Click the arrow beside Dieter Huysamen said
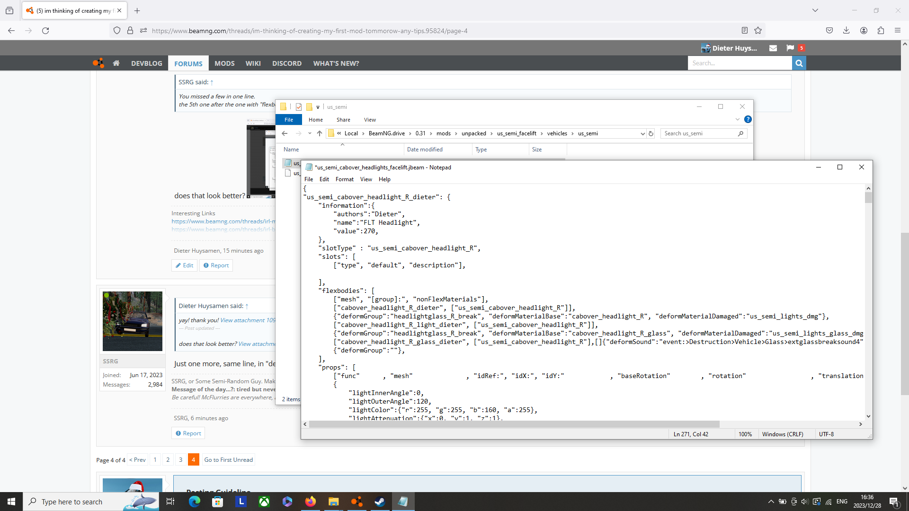The image size is (909, 511). pyautogui.click(x=247, y=306)
